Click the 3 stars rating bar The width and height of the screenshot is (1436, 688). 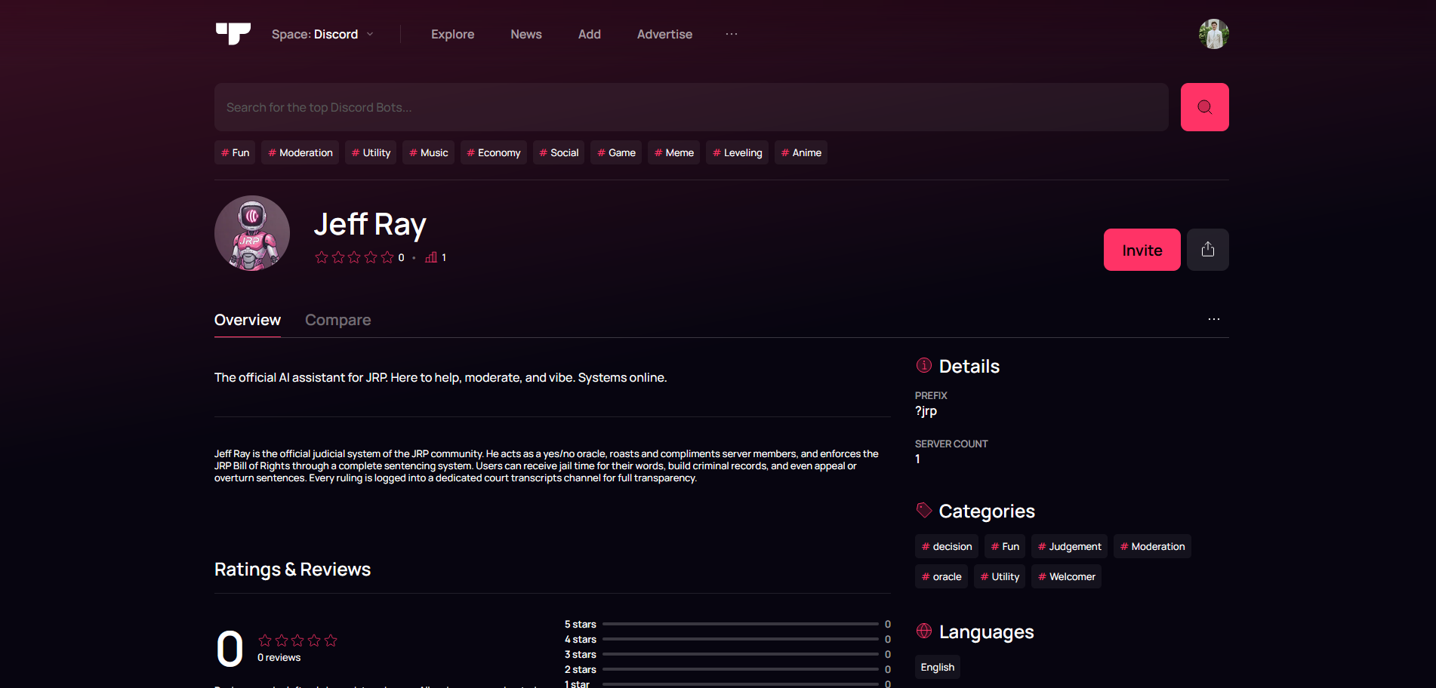point(741,654)
